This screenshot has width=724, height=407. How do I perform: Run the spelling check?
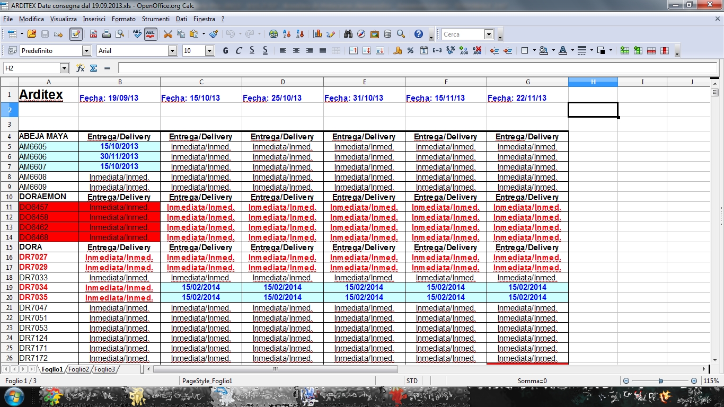tap(137, 34)
